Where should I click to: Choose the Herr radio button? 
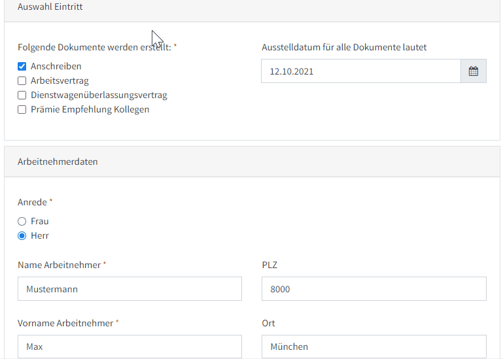point(22,235)
